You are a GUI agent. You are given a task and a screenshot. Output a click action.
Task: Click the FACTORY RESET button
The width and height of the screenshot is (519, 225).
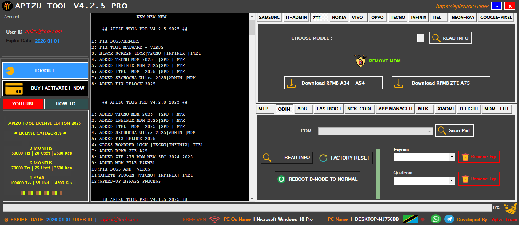click(x=344, y=158)
